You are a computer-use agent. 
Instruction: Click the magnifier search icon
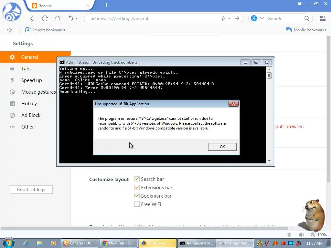click(x=307, y=18)
